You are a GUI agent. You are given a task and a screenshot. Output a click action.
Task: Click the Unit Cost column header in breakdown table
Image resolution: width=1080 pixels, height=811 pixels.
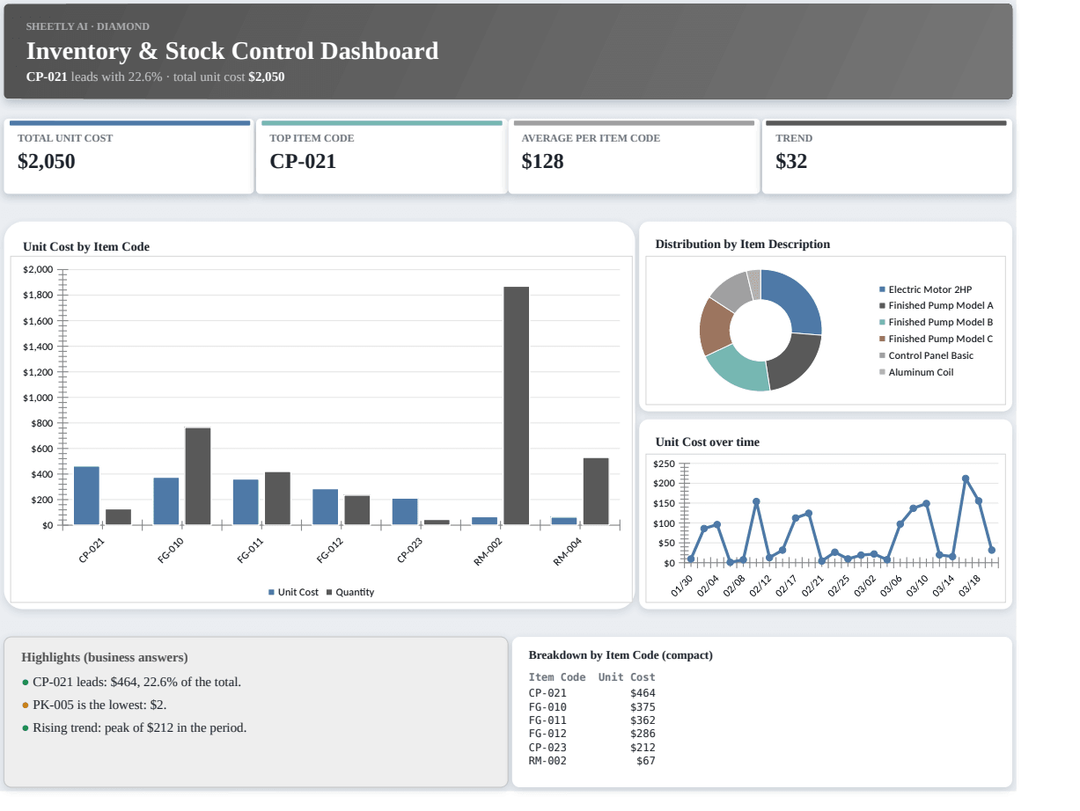[627, 677]
